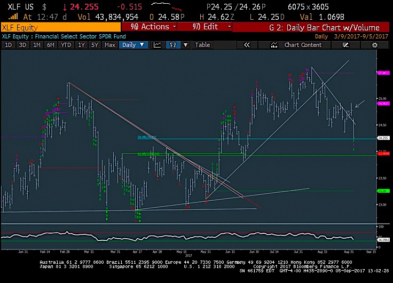
Task: Click the price change -0.515
Action: pyautogui.click(x=130, y=7)
